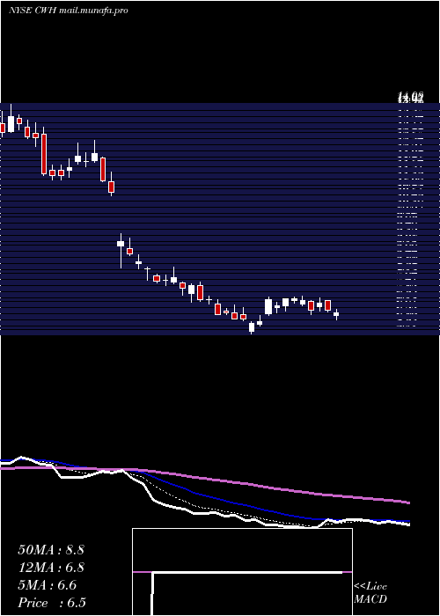Click the NYSE CWH mail.munafa.pro title text
Screen dimensions: 440x616
(68, 11)
